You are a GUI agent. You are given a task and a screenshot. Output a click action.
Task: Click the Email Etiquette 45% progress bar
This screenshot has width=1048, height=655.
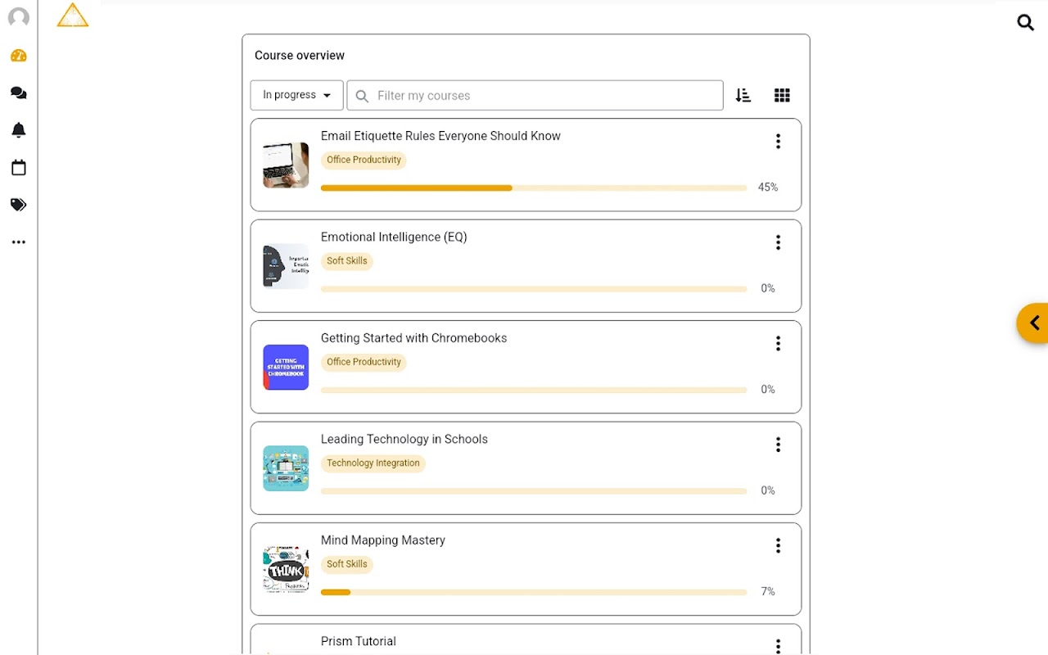tap(533, 188)
